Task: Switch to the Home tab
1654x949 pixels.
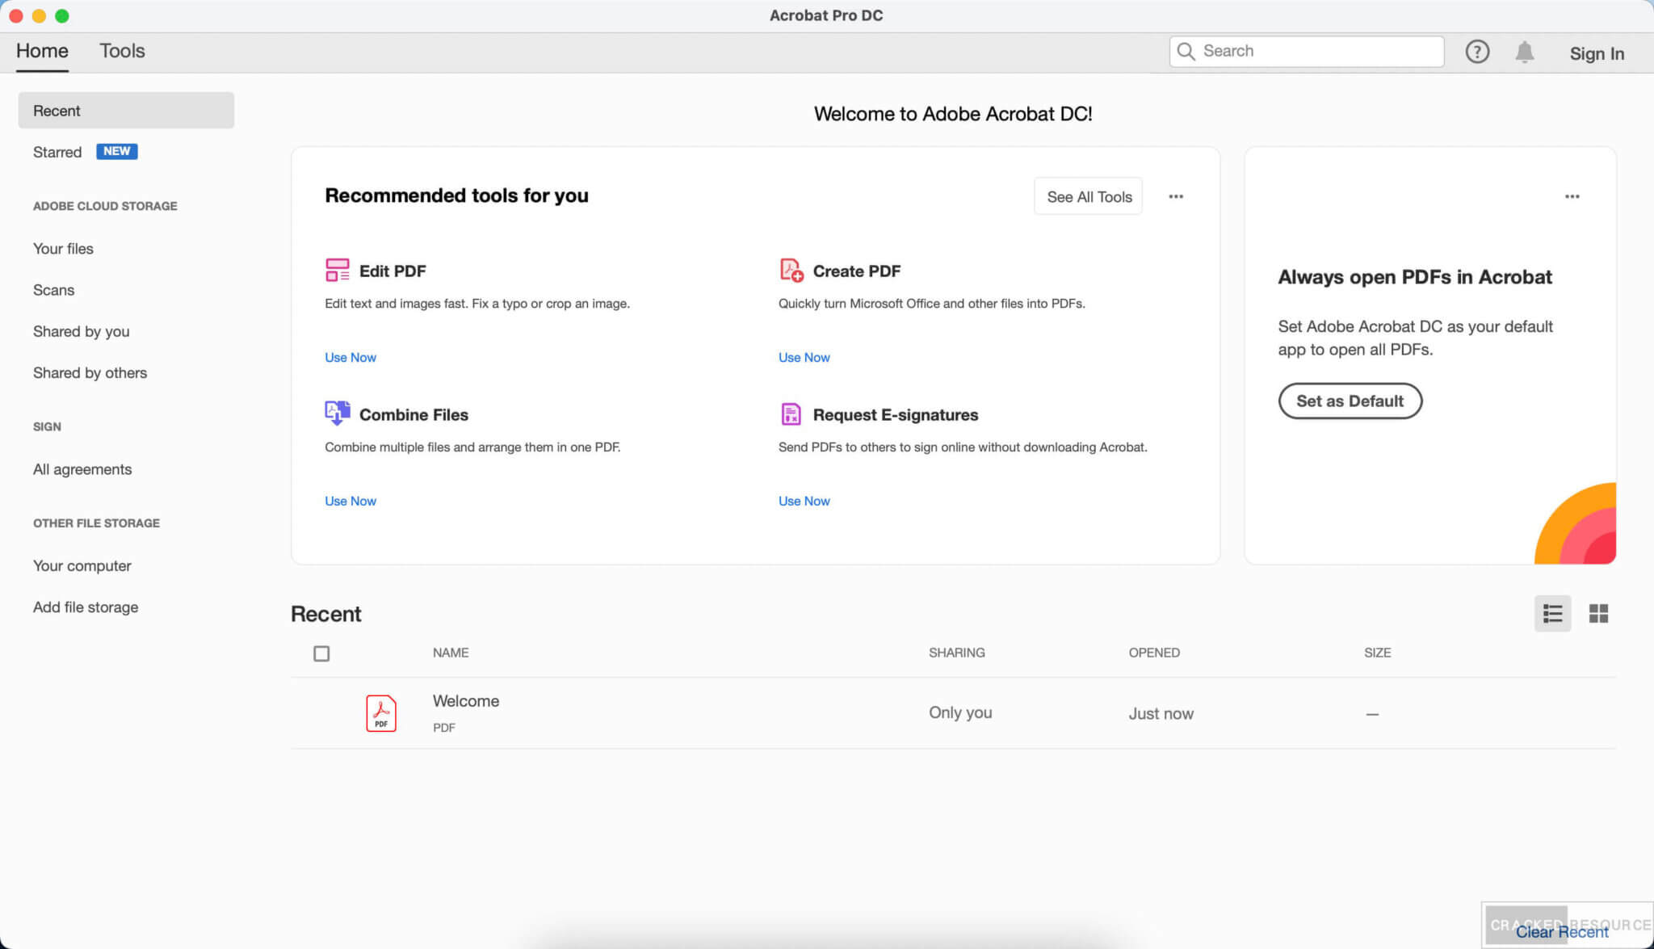Action: pyautogui.click(x=42, y=51)
